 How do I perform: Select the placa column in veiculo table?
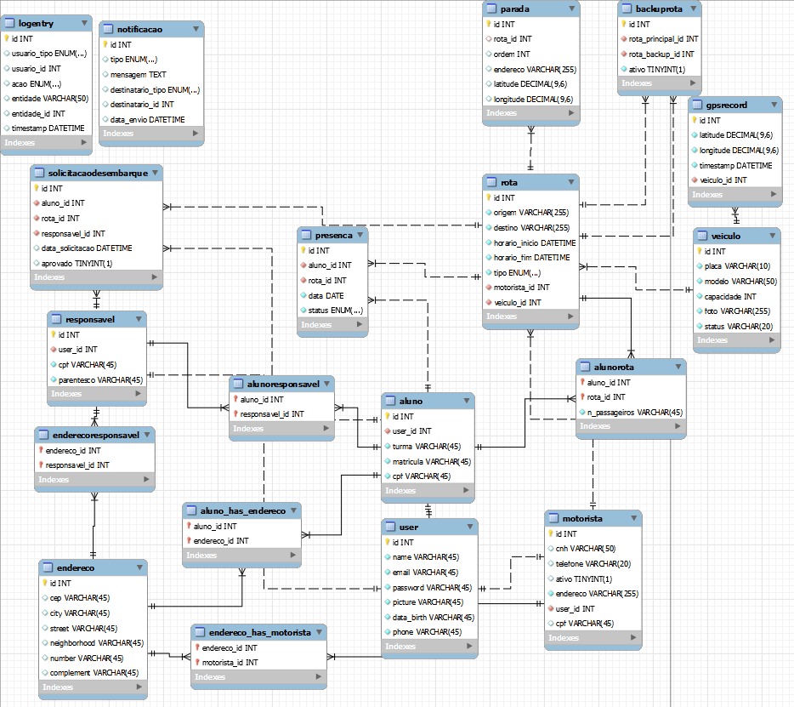(x=729, y=266)
